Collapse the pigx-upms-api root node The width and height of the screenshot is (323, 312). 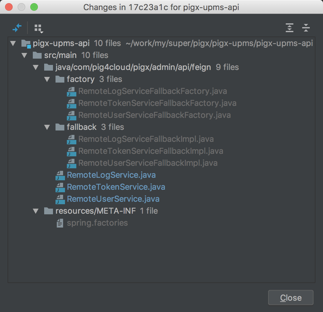click(13, 43)
